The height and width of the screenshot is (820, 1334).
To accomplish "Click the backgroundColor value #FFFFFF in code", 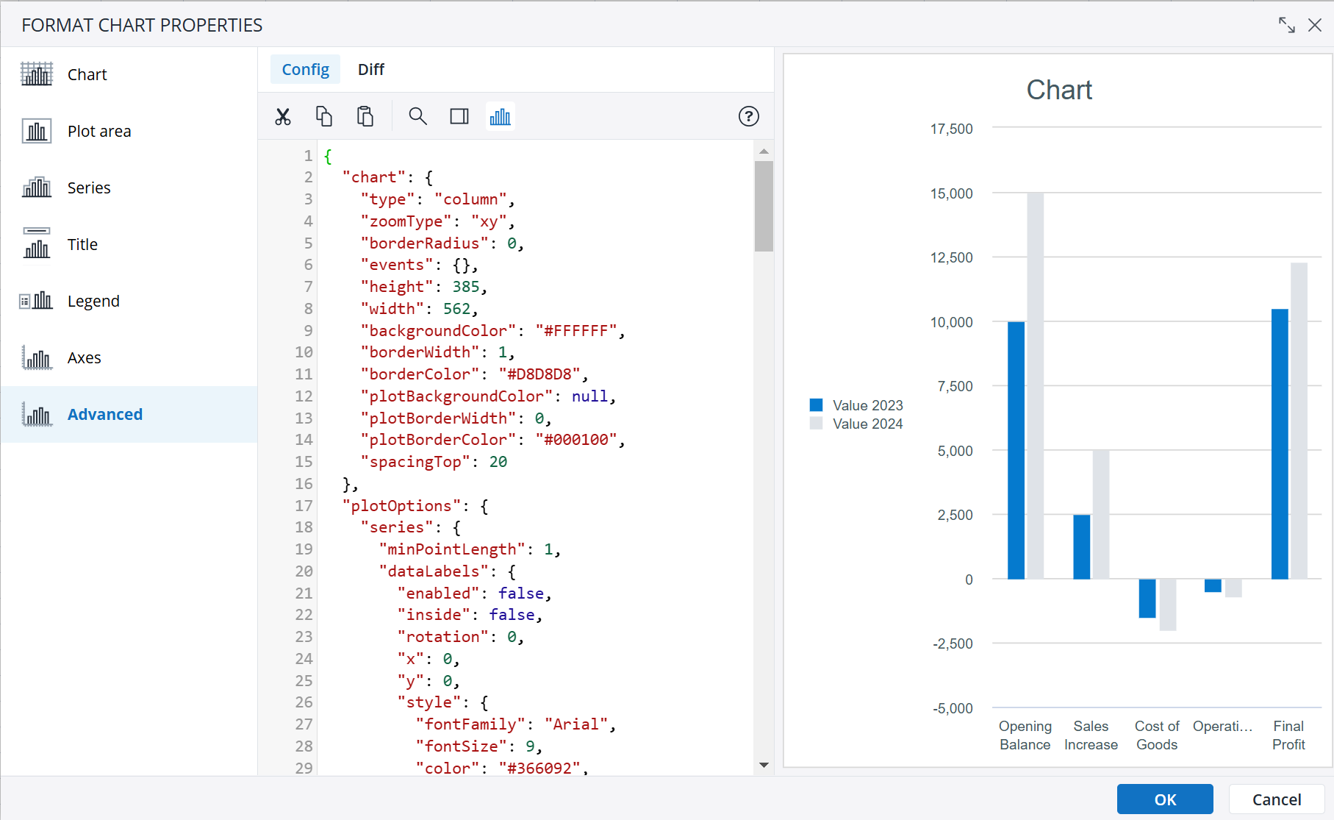I will coord(576,331).
